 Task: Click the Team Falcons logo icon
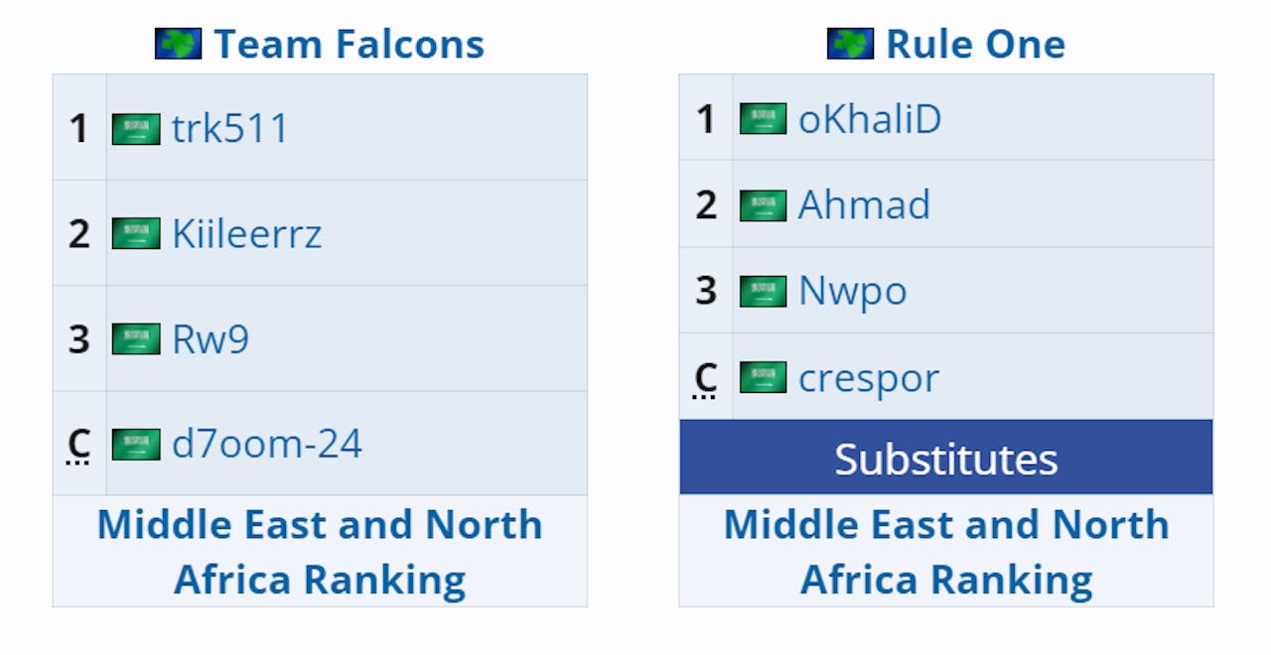click(178, 44)
